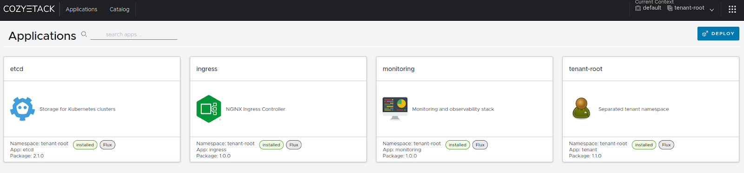Click Flux badge on tenant-root card

click(x=666, y=145)
